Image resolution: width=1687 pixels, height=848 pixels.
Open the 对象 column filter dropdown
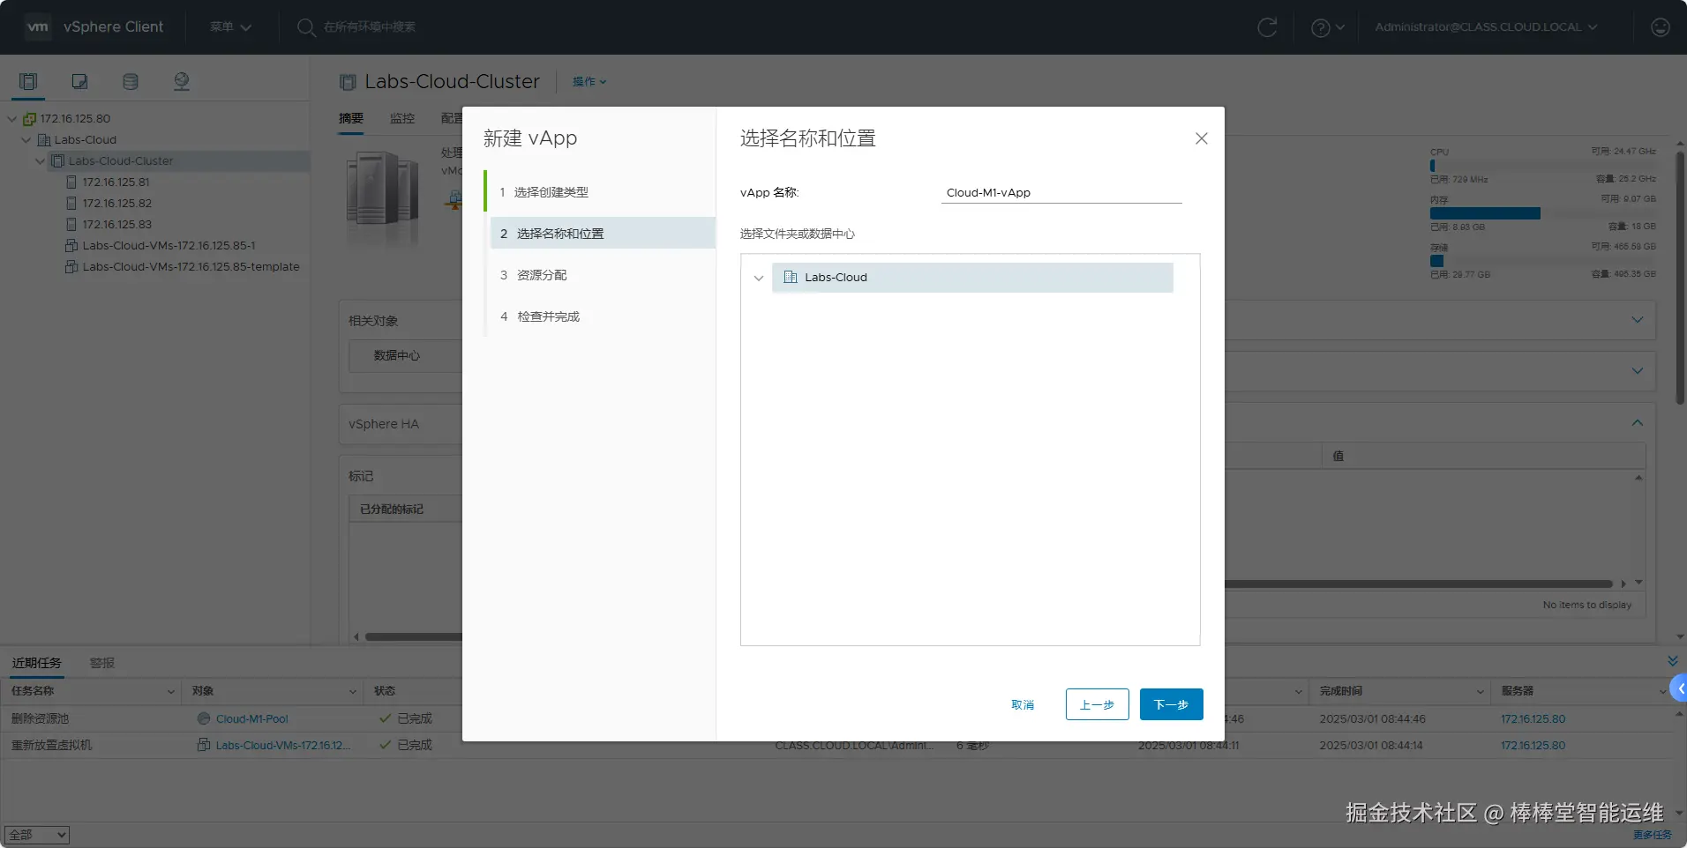coord(353,692)
